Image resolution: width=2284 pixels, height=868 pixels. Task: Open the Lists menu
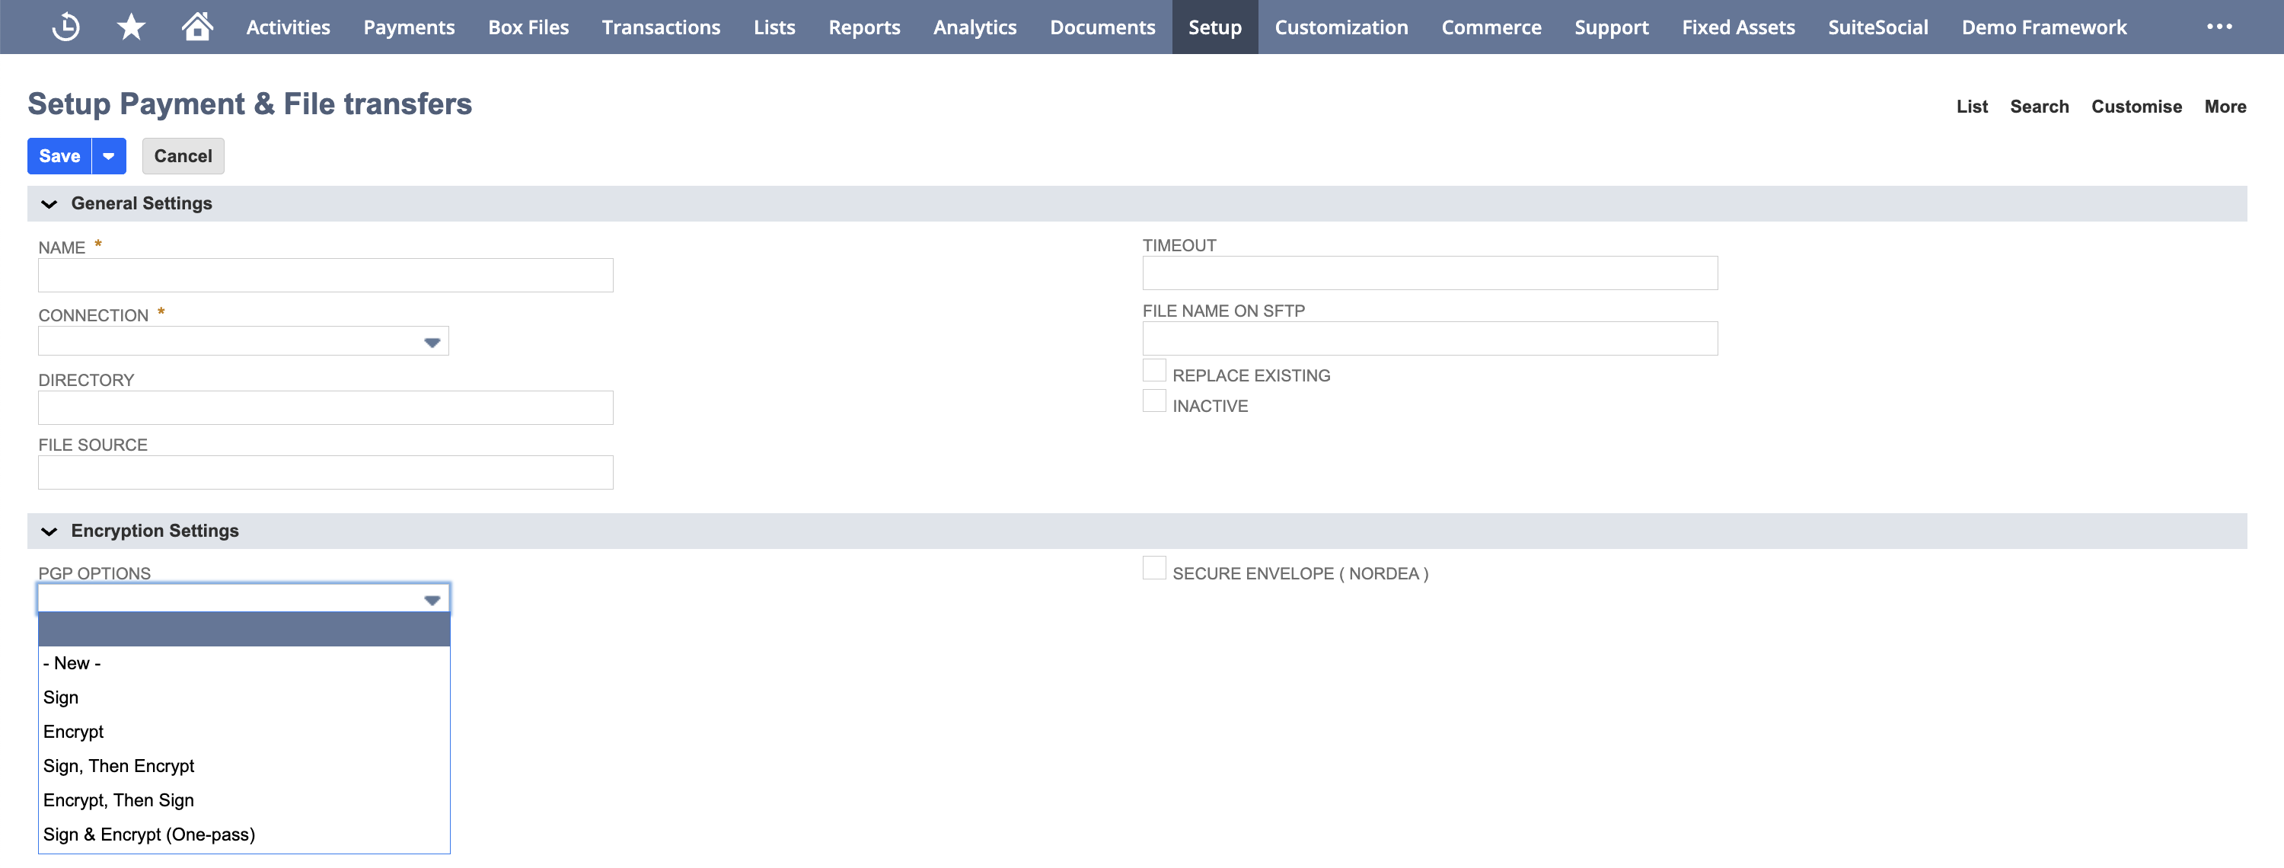pyautogui.click(x=774, y=27)
